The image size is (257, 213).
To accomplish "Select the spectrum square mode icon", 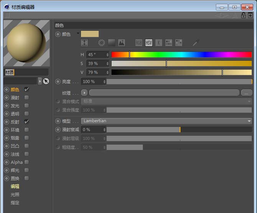I will coord(112,43).
